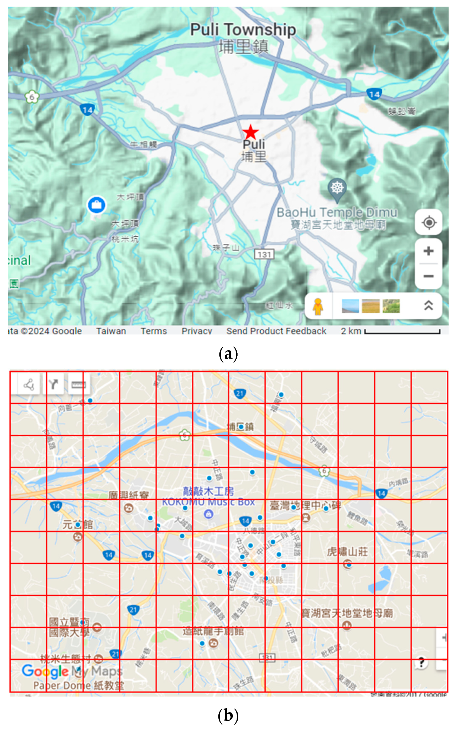The width and height of the screenshot is (456, 734).
Task: Click the Google My Maps logo
Action: coord(72,671)
